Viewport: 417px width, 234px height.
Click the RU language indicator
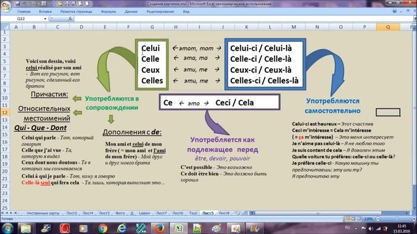click(x=347, y=227)
